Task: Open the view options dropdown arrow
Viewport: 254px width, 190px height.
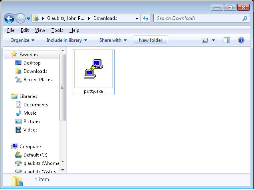Action: pos(213,40)
